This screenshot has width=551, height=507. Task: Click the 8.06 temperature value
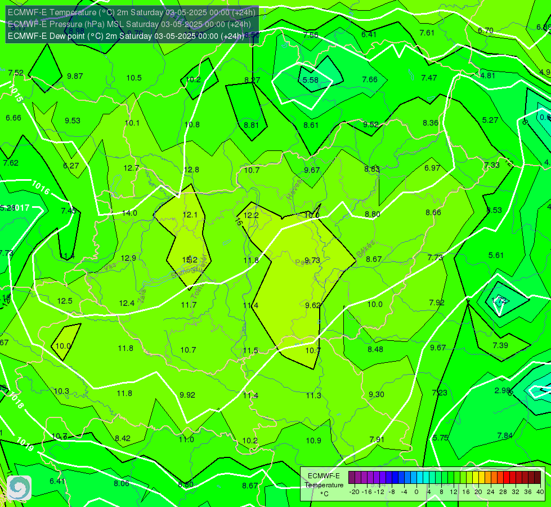121,483
